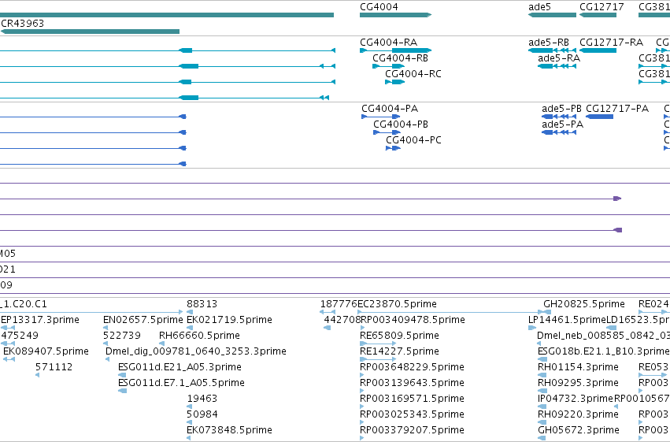Click the LD16523.5prime EST
Image resolution: width=670 pixels, height=442 pixels.
point(612,328)
